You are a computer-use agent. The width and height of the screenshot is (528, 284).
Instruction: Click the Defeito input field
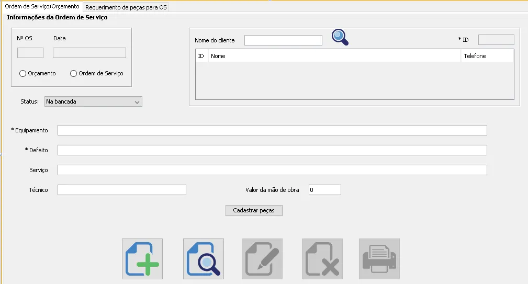pos(272,150)
